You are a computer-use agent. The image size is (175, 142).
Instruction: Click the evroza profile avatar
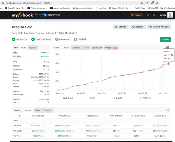[170, 15]
